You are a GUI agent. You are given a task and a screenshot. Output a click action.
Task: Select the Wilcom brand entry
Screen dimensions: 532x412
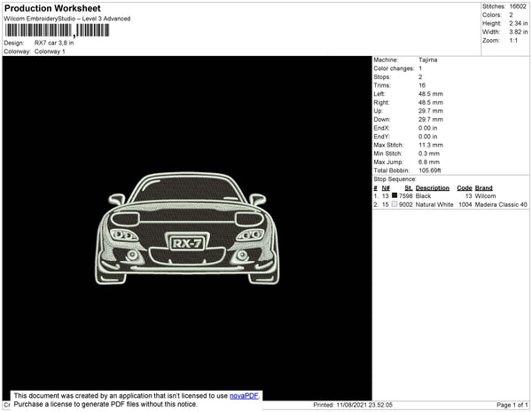pos(486,195)
